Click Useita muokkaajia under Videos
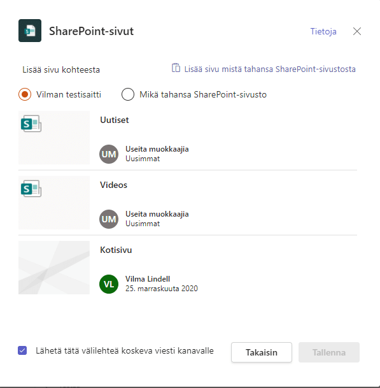Screen dimensions: 380x388 point(157,214)
